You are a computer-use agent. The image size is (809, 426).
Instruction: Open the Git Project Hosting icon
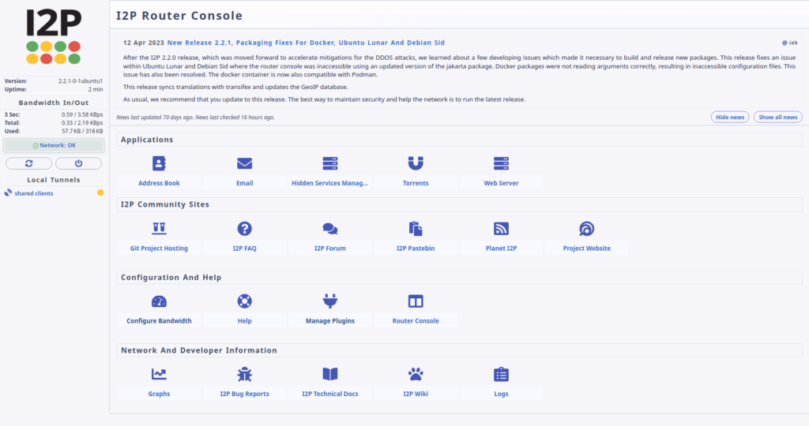pos(159,228)
